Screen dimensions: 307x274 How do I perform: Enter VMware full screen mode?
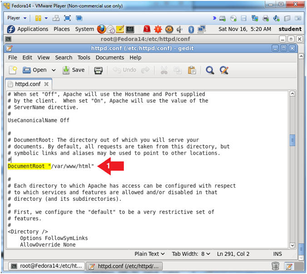pyautogui.click(x=67, y=18)
